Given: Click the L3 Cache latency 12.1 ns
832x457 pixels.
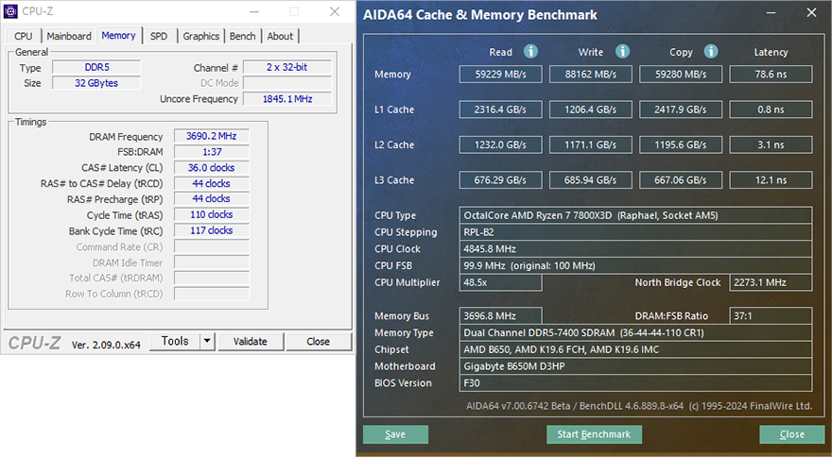Looking at the screenshot, I should (x=771, y=180).
